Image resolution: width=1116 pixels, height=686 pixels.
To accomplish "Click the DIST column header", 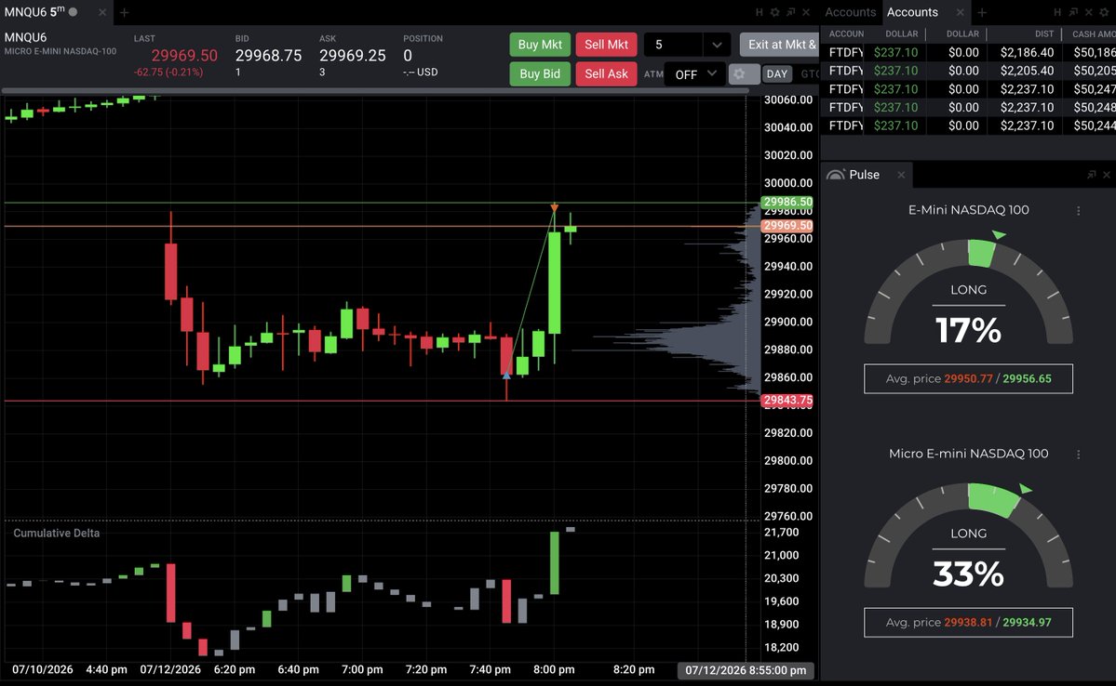I will point(1044,34).
